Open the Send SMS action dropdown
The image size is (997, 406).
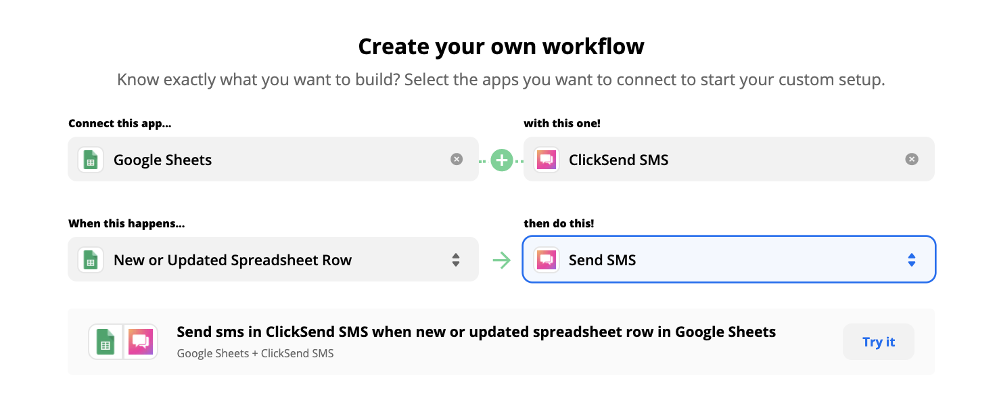(729, 259)
